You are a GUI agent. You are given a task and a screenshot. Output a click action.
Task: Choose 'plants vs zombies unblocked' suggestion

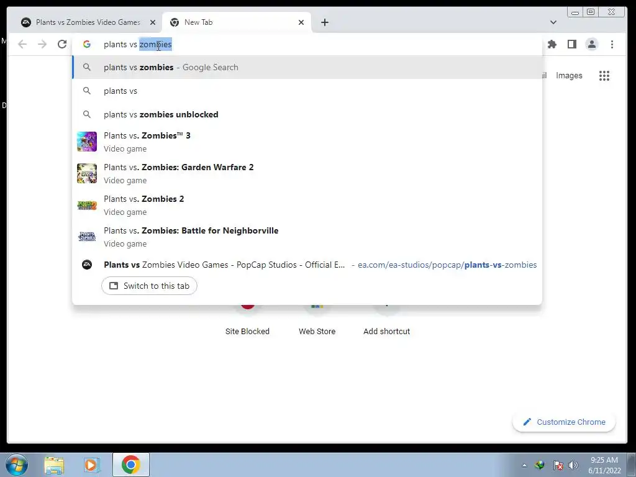pos(307,114)
